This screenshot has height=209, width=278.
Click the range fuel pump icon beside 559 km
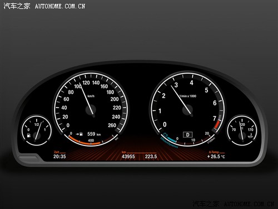(x=81, y=134)
